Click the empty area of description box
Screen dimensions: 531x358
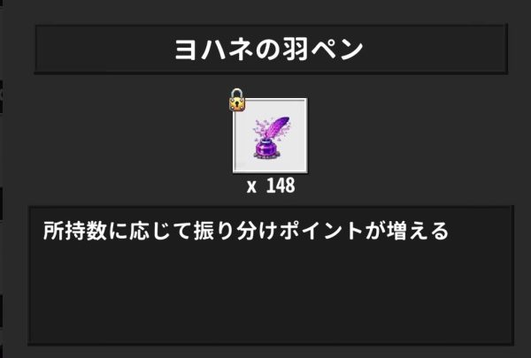(271, 294)
